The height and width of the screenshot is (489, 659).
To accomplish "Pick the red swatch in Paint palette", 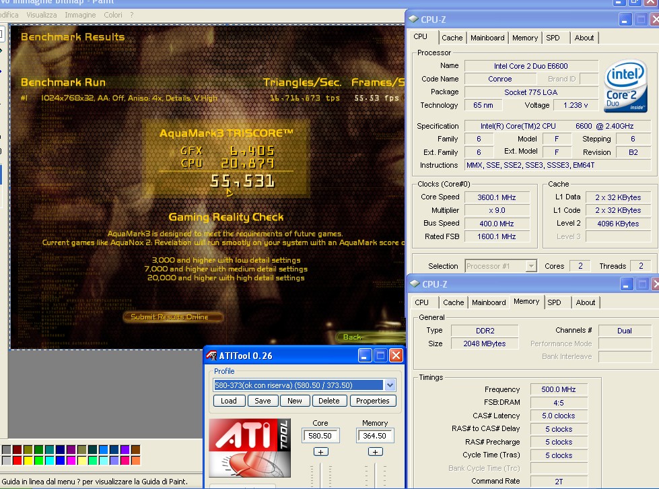I will pyautogui.click(x=18, y=461).
